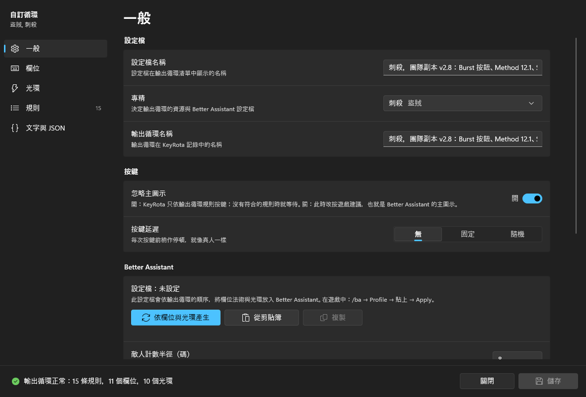This screenshot has height=397, width=586.
Task: Select 無 for 按鍵延遲
Action: coord(418,234)
